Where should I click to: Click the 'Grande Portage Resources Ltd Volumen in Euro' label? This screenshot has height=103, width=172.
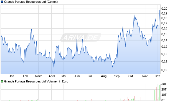coord(36,81)
